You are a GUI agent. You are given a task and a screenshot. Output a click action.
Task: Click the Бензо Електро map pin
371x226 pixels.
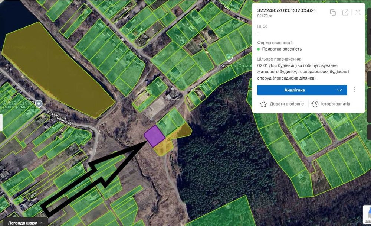(x=39, y=104)
